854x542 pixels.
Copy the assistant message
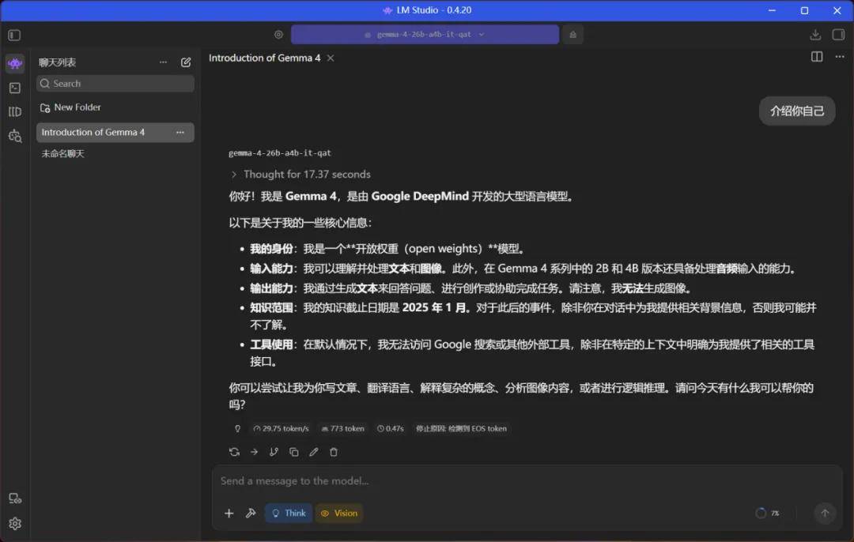[293, 452]
